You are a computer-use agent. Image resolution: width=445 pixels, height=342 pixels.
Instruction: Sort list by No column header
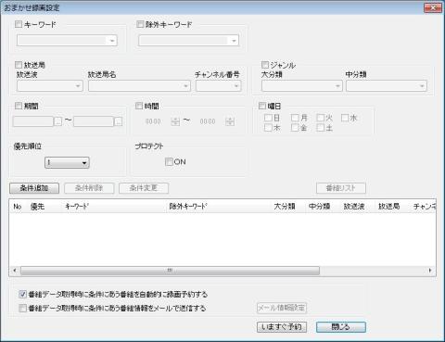[x=18, y=206]
